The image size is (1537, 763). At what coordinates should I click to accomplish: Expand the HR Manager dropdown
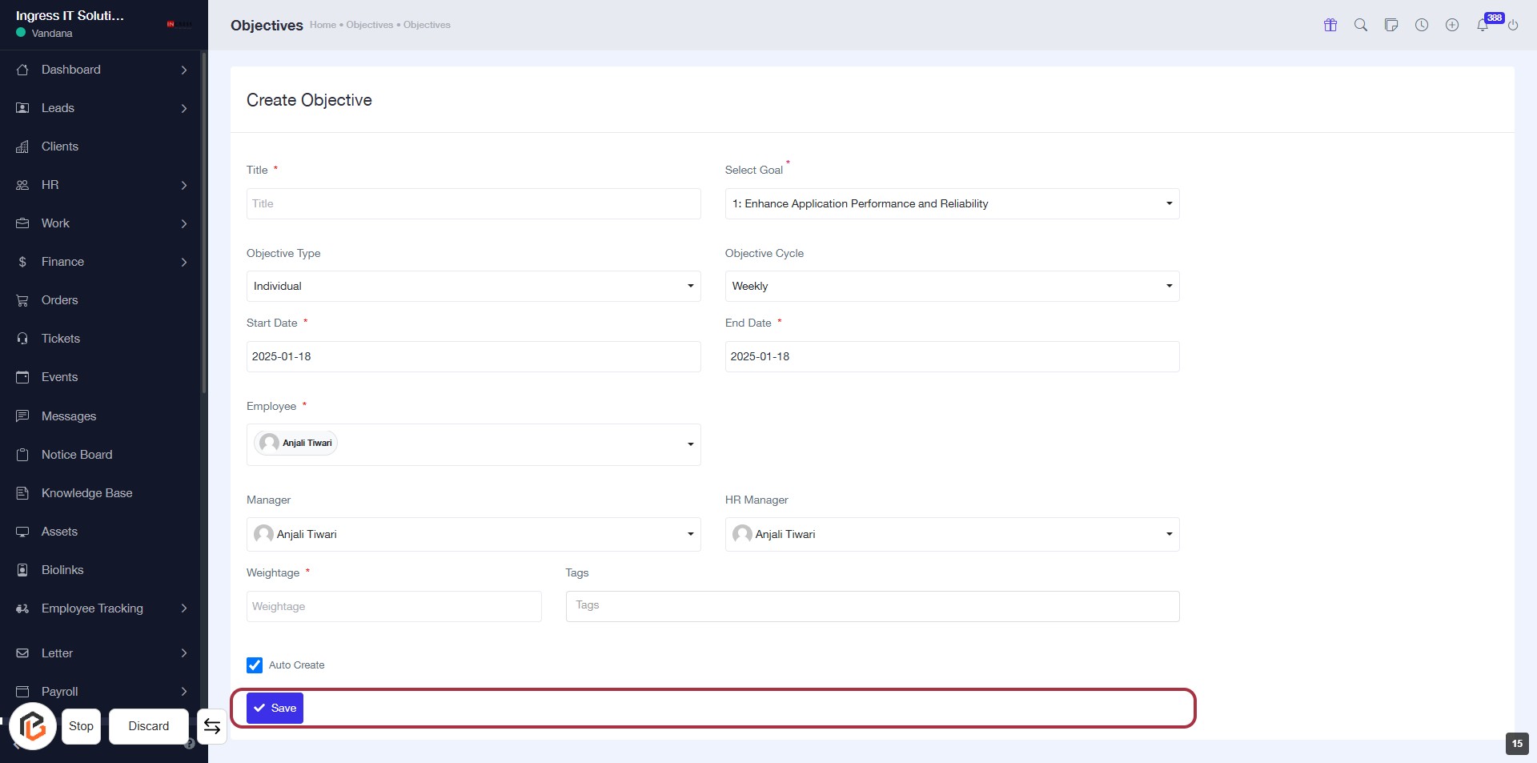pyautogui.click(x=951, y=535)
